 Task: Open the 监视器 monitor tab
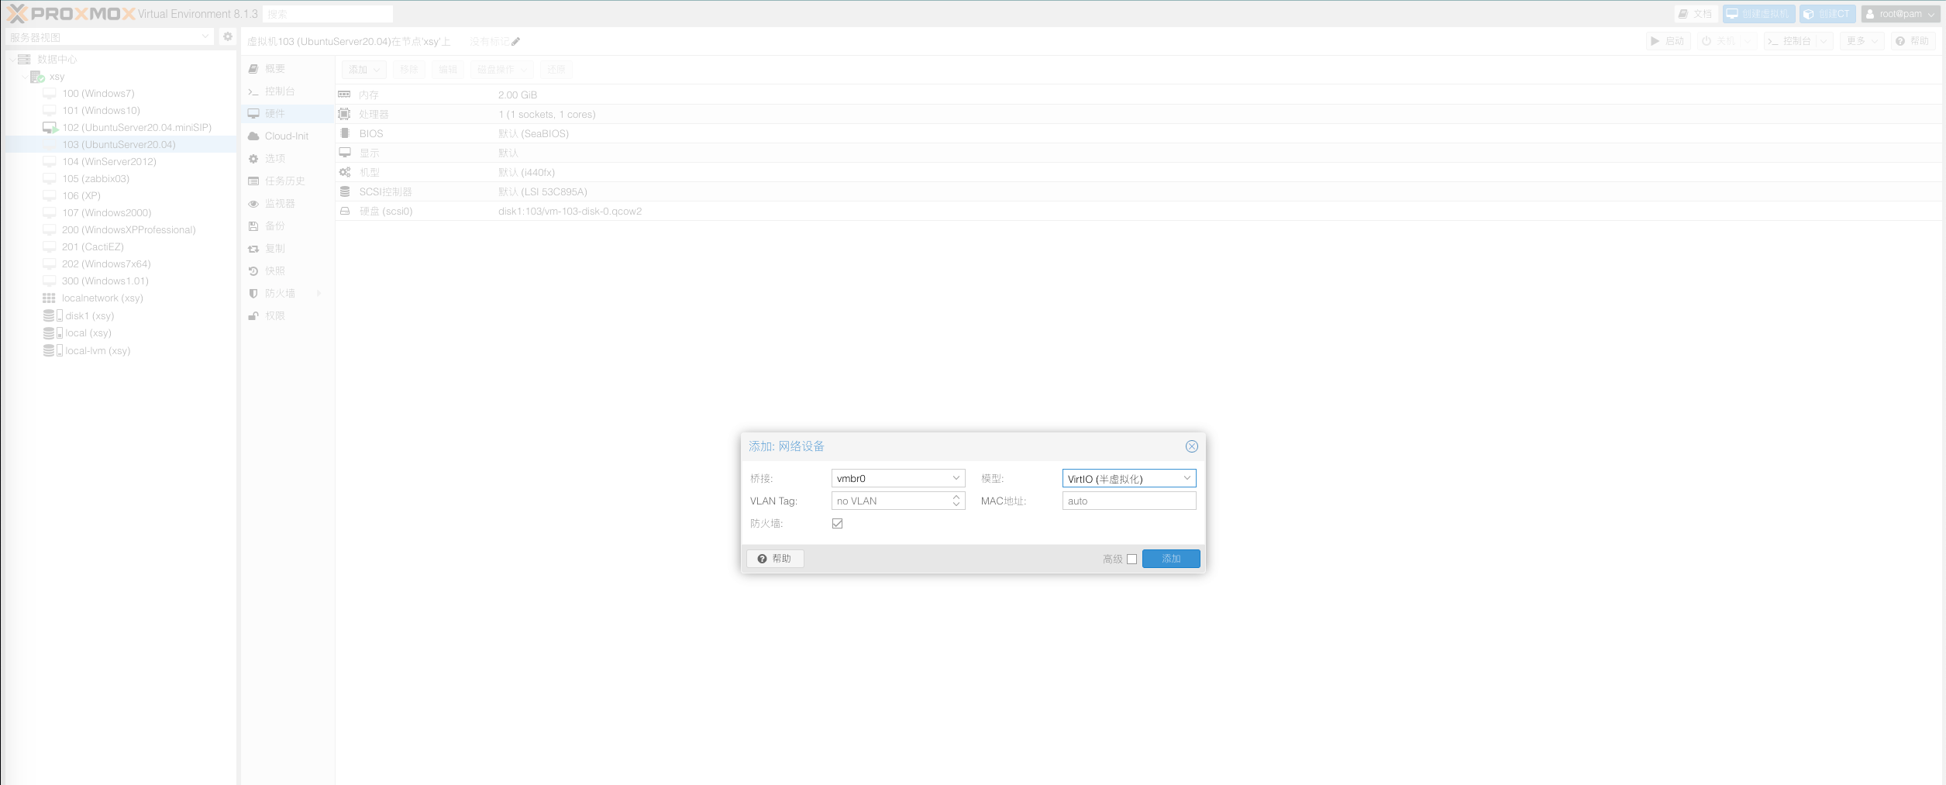point(288,203)
